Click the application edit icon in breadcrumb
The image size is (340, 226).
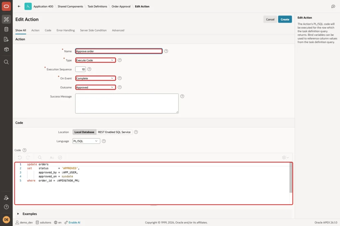[x=28, y=6]
